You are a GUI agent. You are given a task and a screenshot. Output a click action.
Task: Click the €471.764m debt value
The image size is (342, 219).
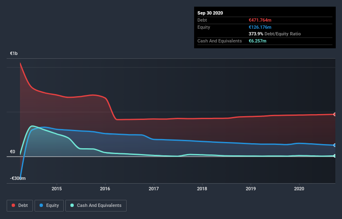pos(260,20)
